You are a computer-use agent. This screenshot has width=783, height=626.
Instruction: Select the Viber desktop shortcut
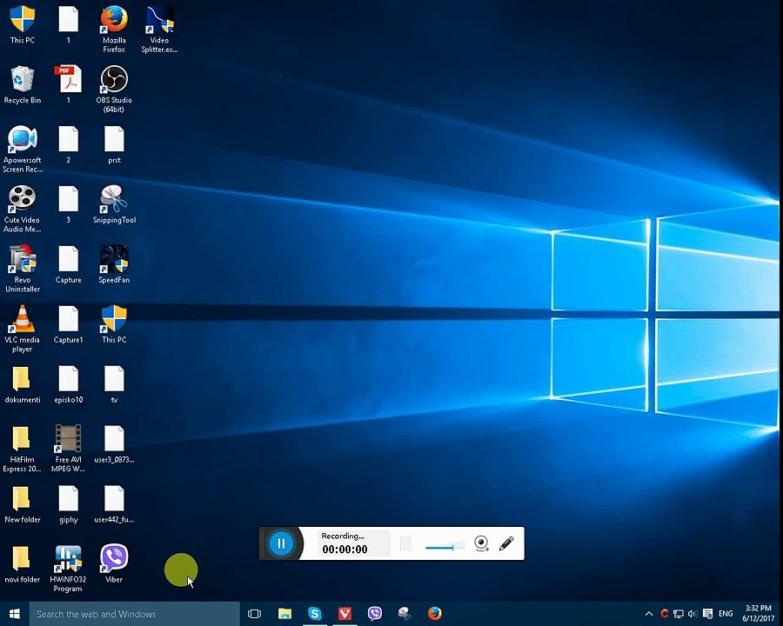[114, 563]
